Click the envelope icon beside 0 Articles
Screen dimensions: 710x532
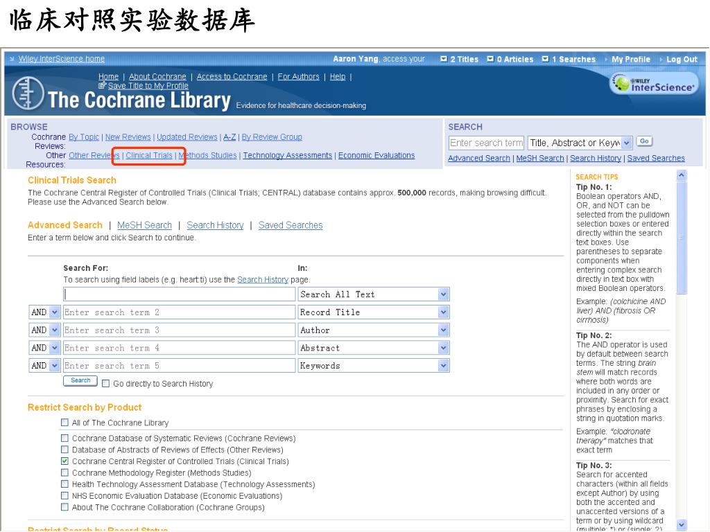coord(490,59)
